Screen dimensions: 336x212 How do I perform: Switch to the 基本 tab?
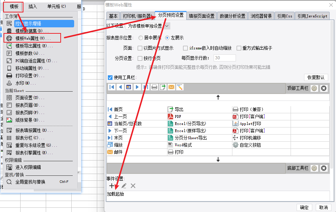click(x=113, y=16)
